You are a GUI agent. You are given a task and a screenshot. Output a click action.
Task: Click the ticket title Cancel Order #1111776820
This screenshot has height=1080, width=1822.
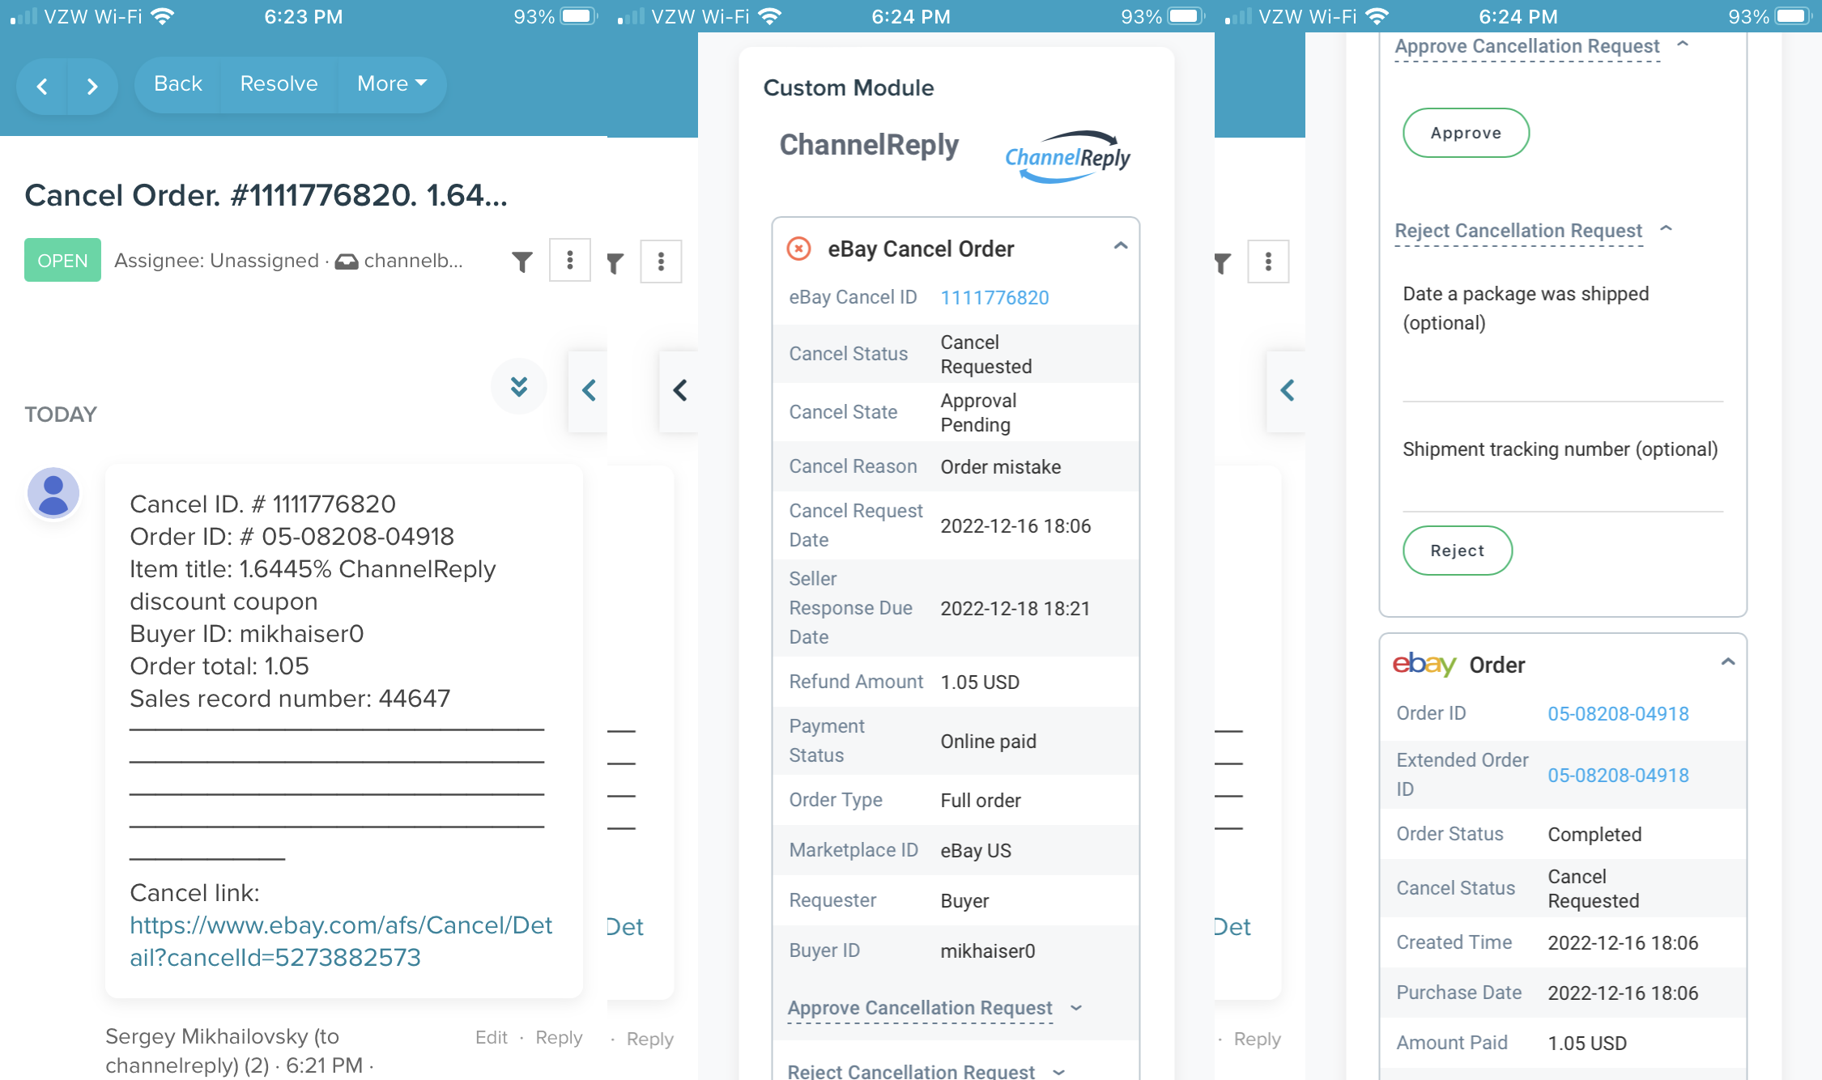coord(266,195)
